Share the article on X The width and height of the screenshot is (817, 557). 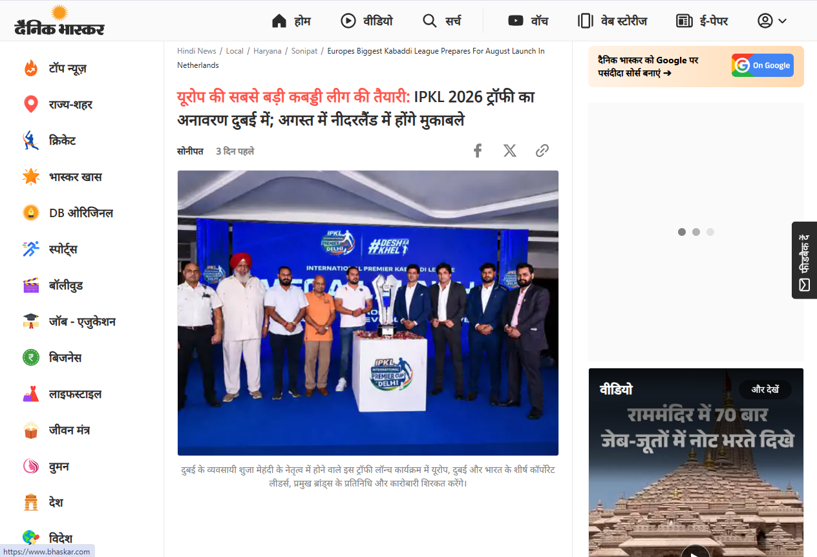pos(510,151)
